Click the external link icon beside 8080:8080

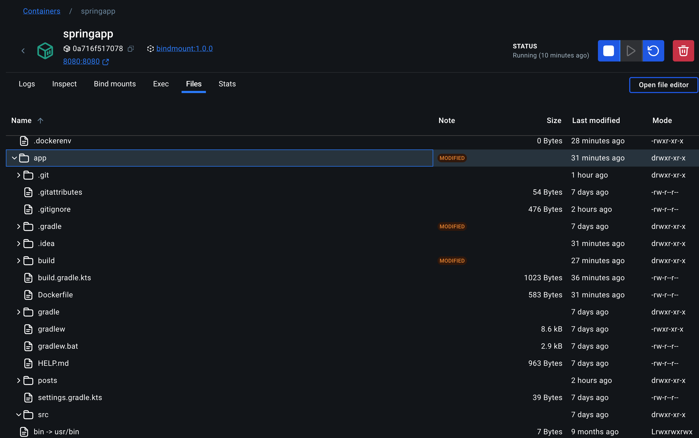tap(106, 62)
